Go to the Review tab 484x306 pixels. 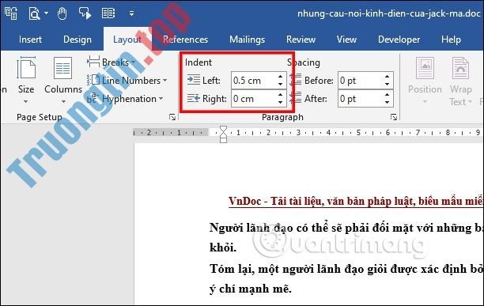[x=301, y=40]
